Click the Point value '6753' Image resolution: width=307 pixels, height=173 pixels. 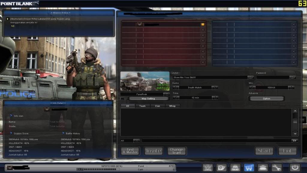(x=171, y=166)
